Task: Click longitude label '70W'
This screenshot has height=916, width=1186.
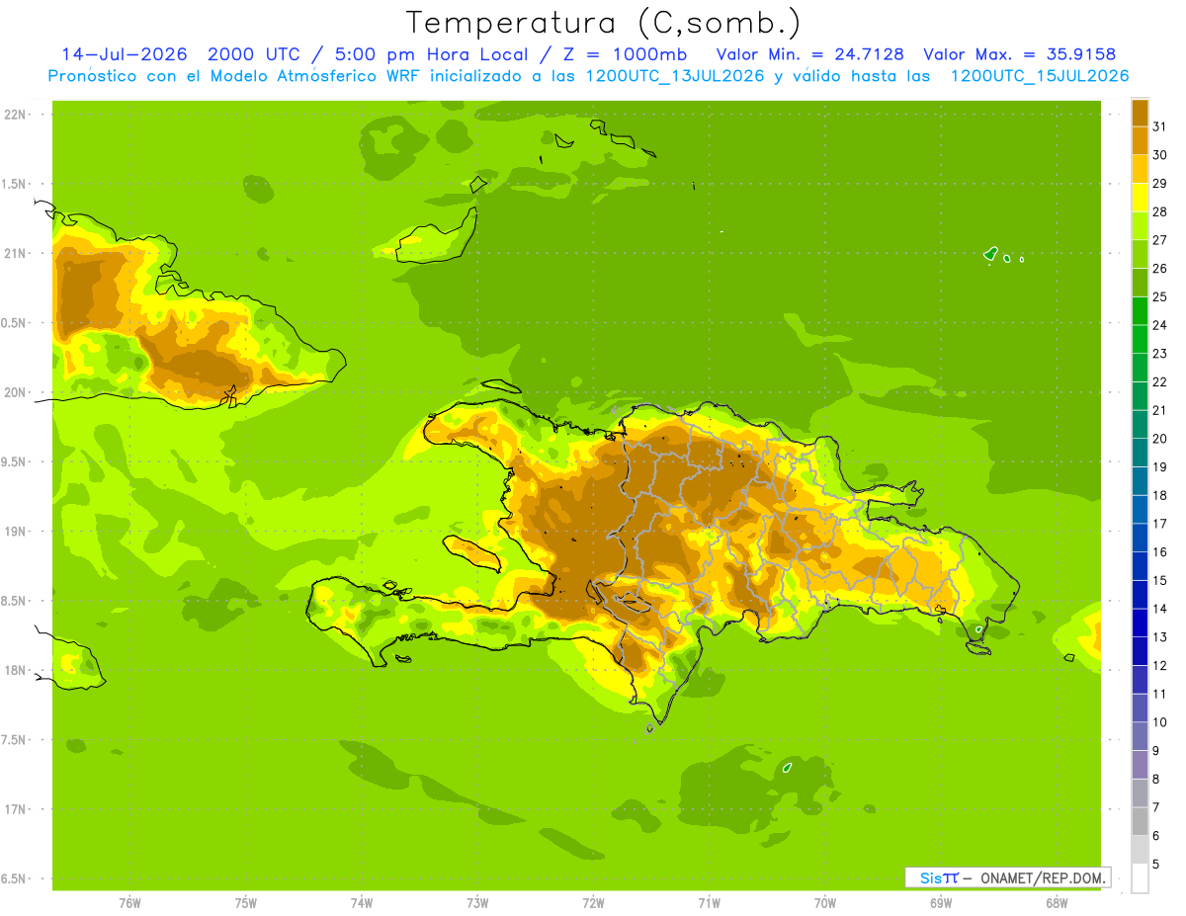Action: (x=825, y=903)
